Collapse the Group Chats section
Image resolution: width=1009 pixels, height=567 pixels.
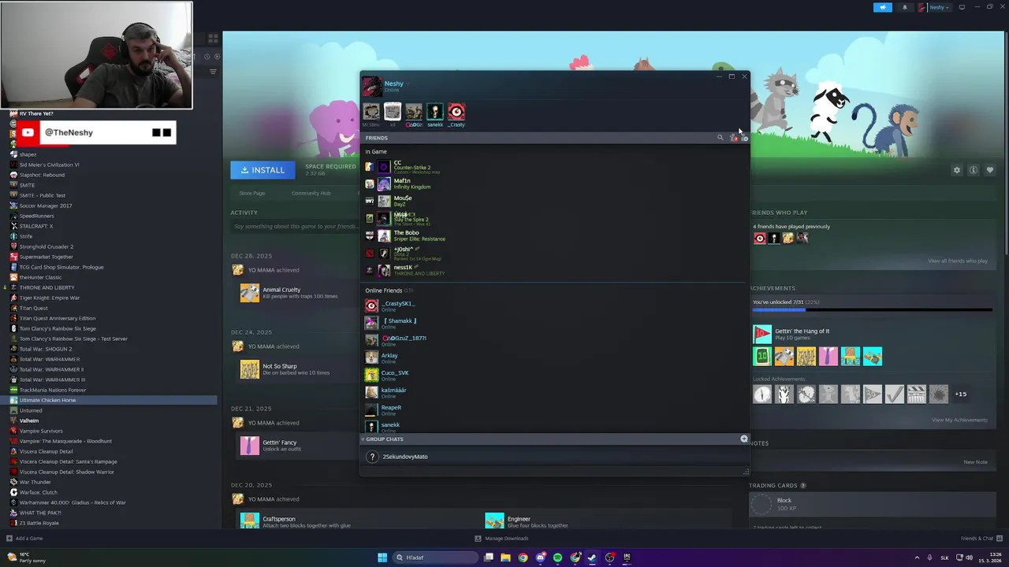click(363, 439)
